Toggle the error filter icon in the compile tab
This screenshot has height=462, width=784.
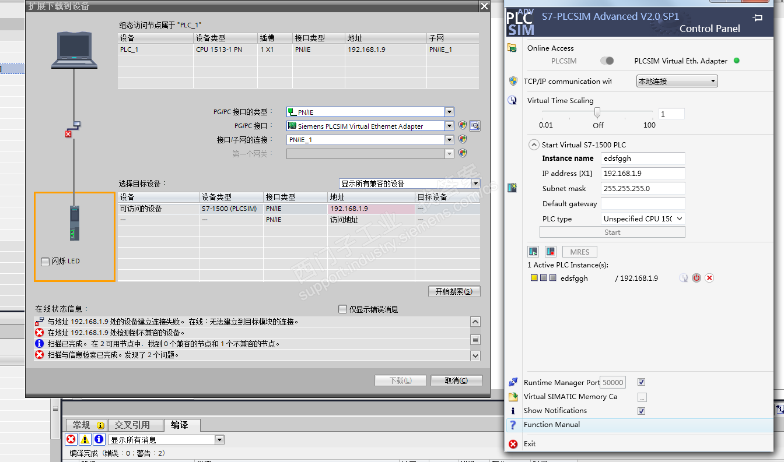point(71,440)
